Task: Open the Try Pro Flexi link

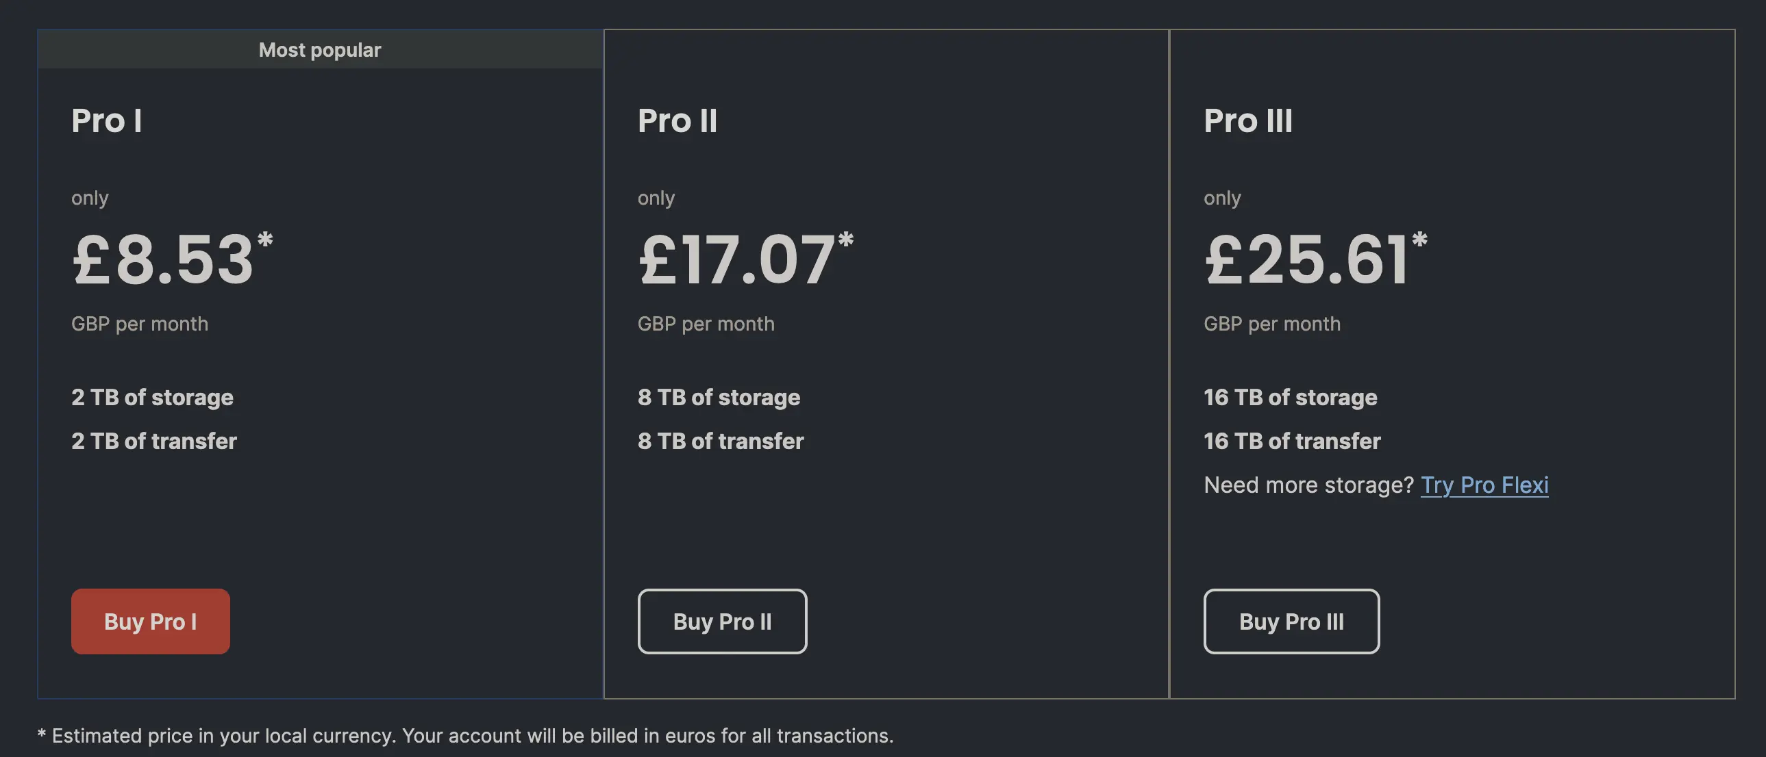Action: [1484, 485]
